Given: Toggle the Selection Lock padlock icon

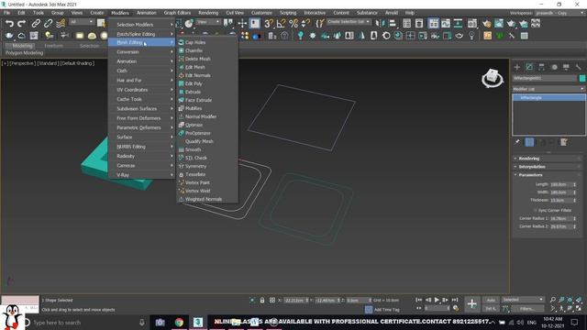Looking at the screenshot, I should (262, 300).
